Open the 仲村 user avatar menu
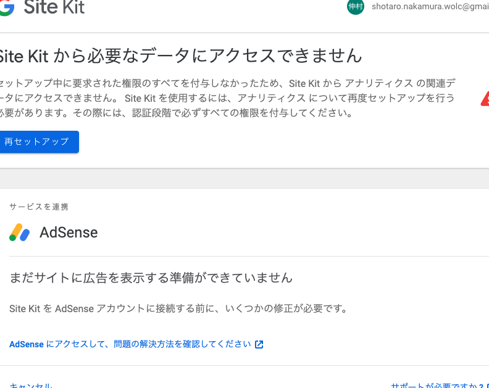 pyautogui.click(x=356, y=7)
